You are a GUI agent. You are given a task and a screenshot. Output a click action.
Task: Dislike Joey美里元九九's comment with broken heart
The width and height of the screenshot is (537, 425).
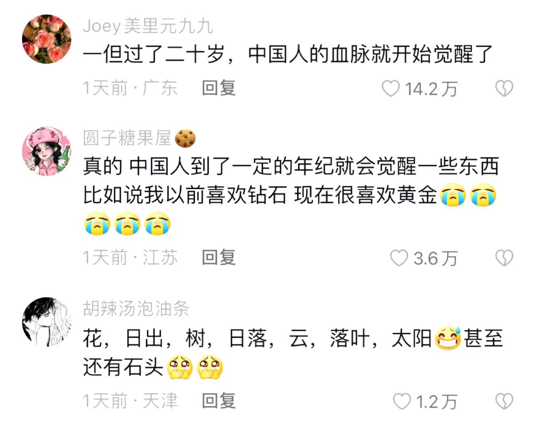(x=504, y=89)
